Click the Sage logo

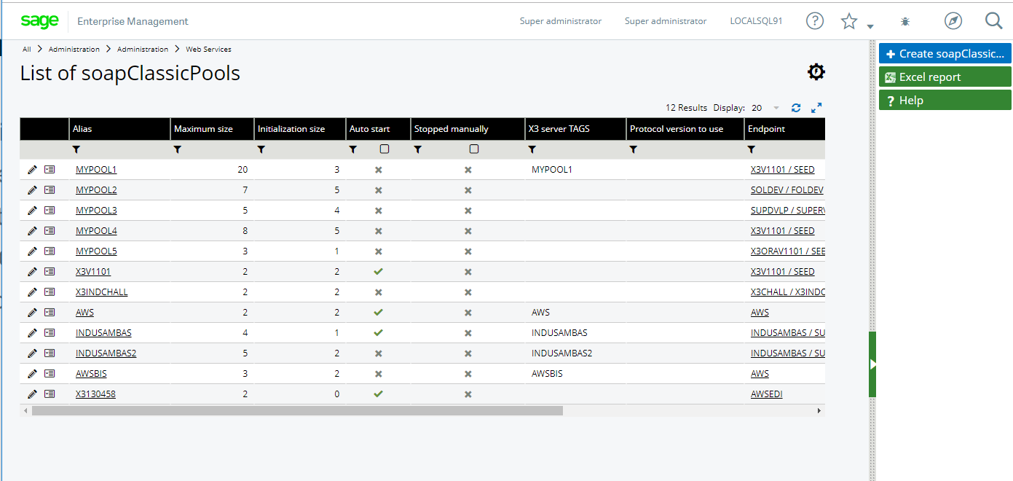(39, 21)
